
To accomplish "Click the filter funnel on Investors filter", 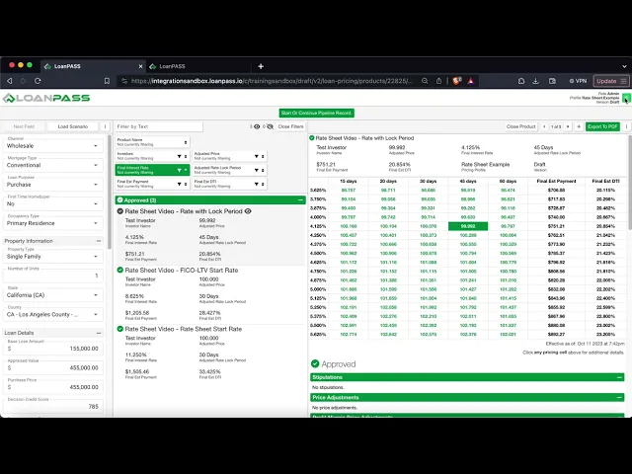I will pos(180,156).
